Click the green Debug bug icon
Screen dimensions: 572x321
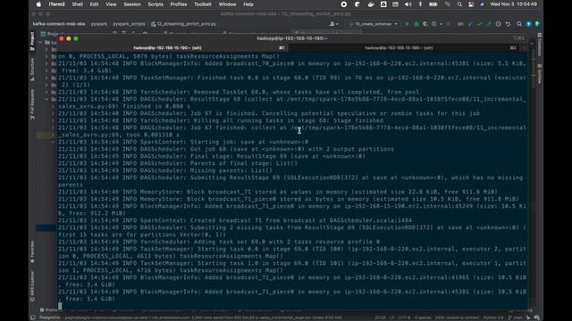click(416, 24)
